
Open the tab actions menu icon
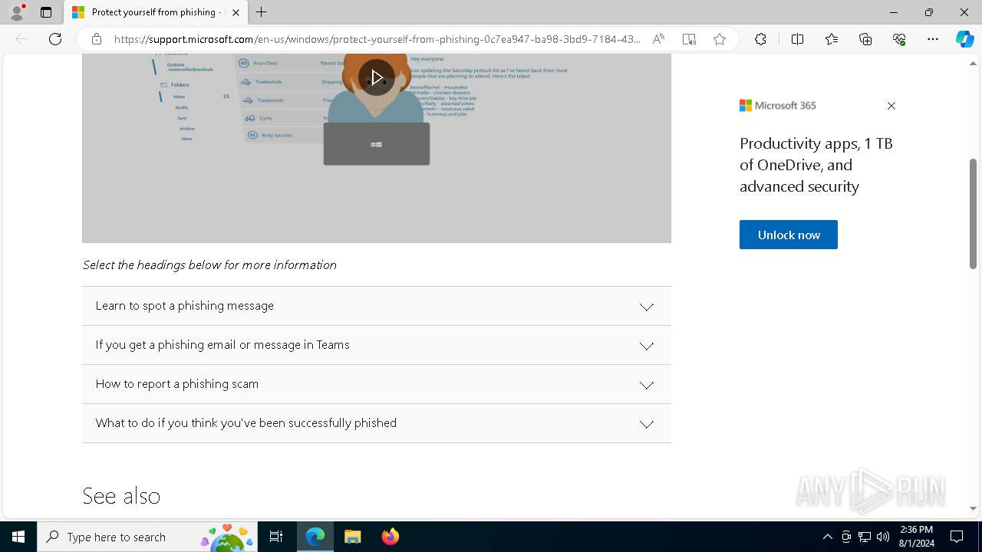pos(46,12)
